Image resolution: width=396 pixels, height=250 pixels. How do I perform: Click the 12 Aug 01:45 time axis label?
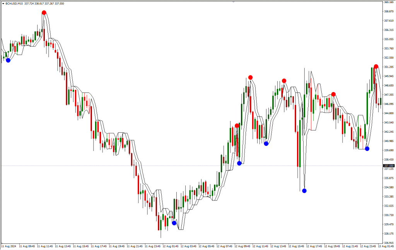[171, 246]
